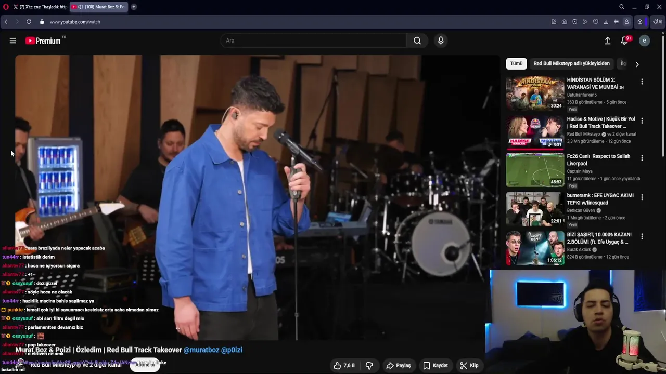This screenshot has width=666, height=374.
Task: Reload the current page
Action: pos(29,22)
